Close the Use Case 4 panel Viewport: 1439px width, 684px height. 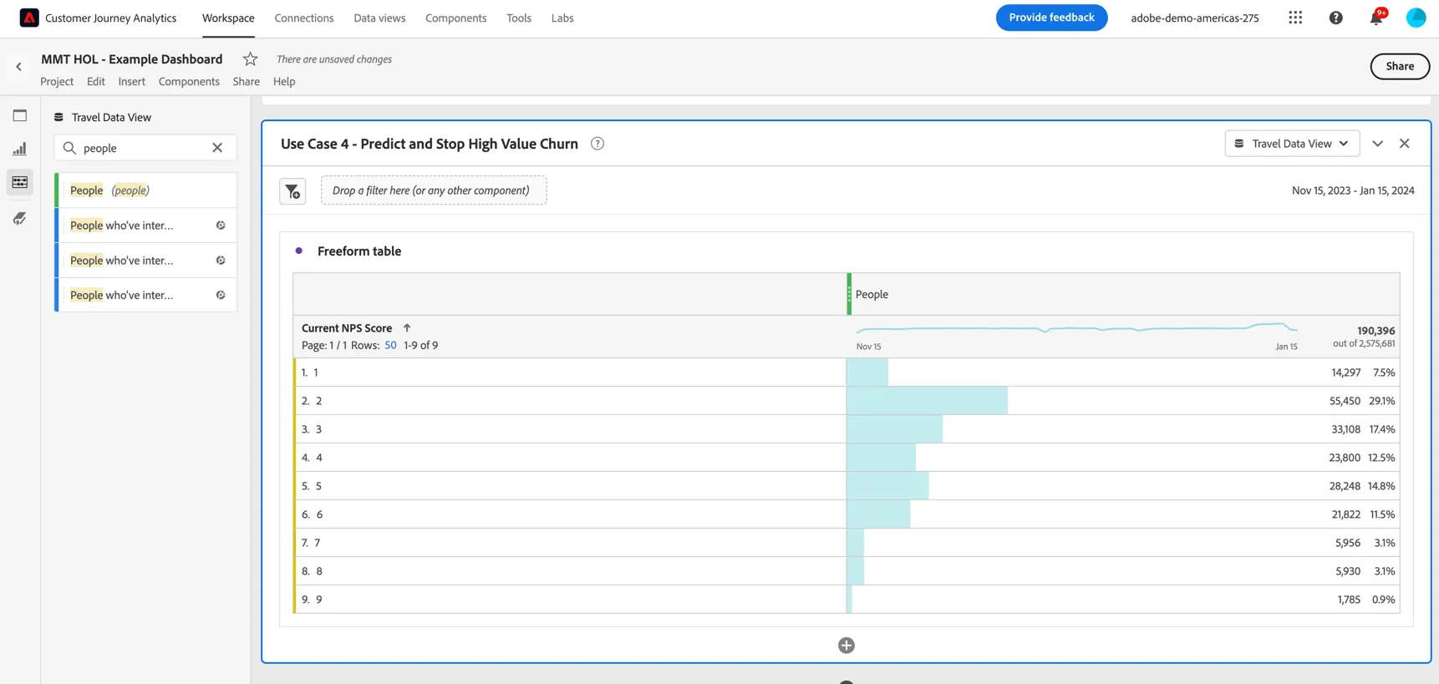1405,144
